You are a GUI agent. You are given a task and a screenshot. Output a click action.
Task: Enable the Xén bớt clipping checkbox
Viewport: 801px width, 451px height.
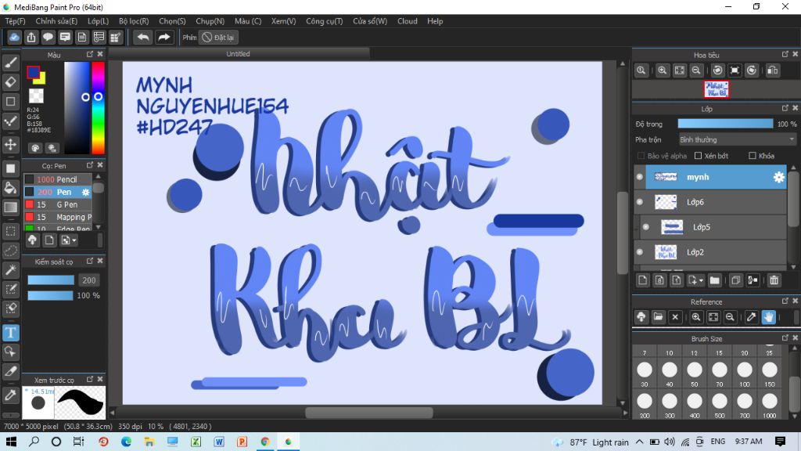[x=698, y=156]
